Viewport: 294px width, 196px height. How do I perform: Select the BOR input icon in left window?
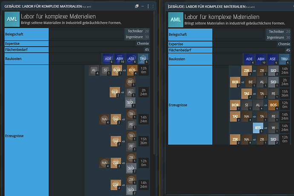tap(117, 70)
